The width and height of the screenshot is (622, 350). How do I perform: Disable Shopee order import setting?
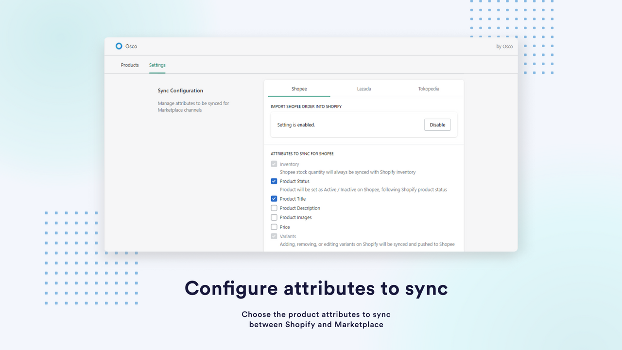point(437,125)
